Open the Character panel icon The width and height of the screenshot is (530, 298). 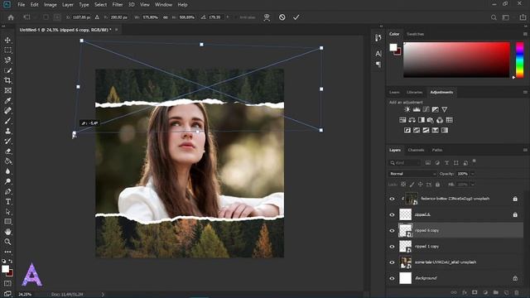point(378,53)
